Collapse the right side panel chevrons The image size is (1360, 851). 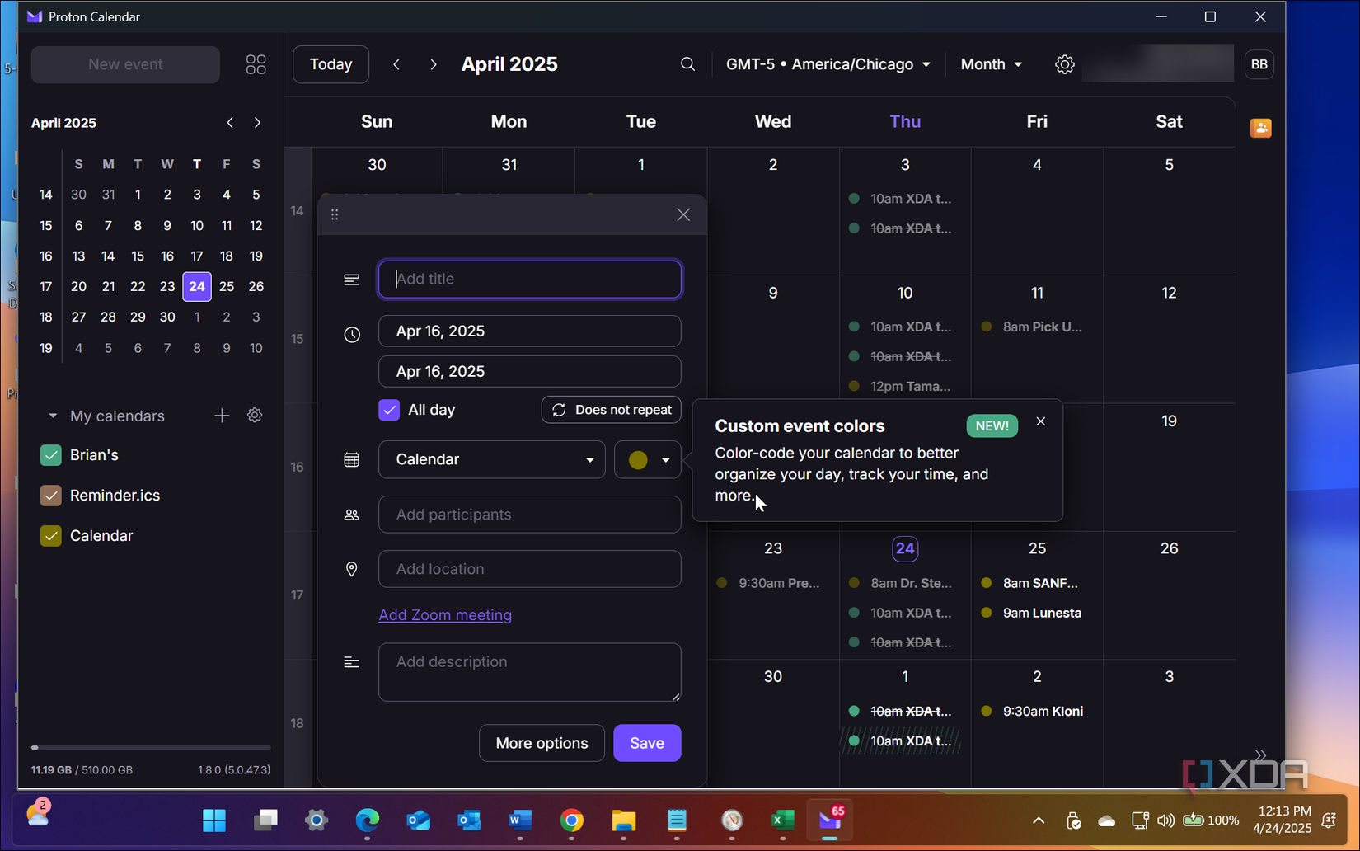1260,755
